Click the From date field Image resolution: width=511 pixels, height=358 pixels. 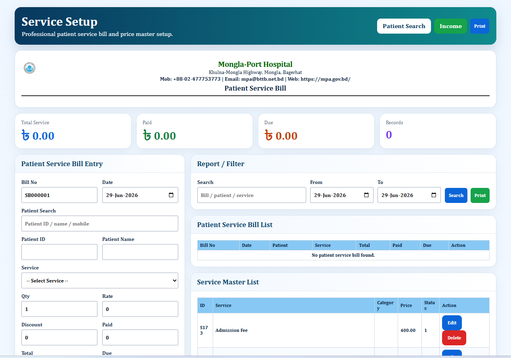342,195
